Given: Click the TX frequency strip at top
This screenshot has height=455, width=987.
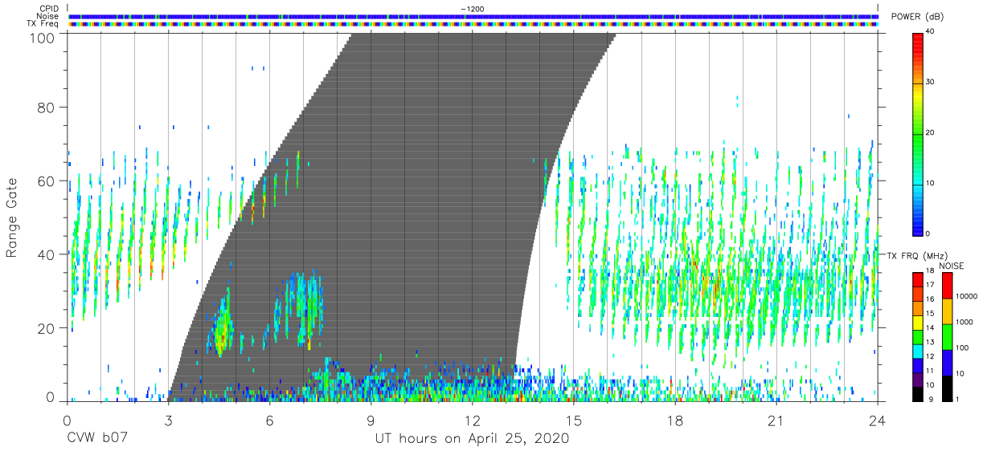Looking at the screenshot, I should pyautogui.click(x=473, y=23).
